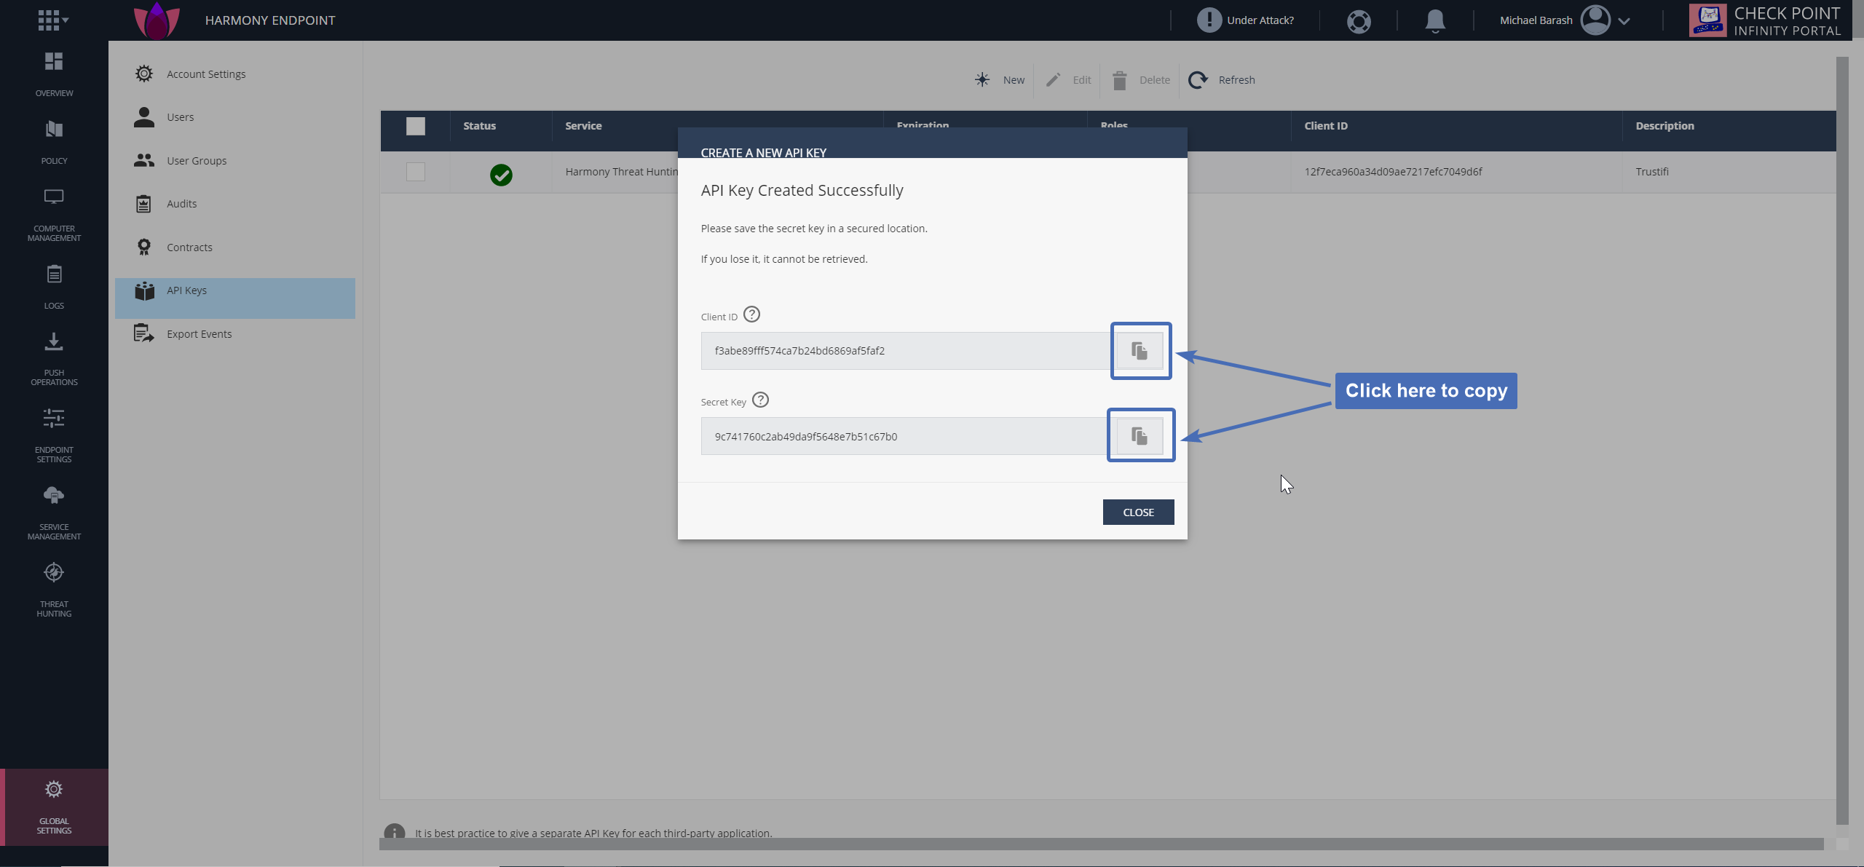Screen dimensions: 1864x867
Task: Click the Secret Key help question icon
Action: click(760, 400)
